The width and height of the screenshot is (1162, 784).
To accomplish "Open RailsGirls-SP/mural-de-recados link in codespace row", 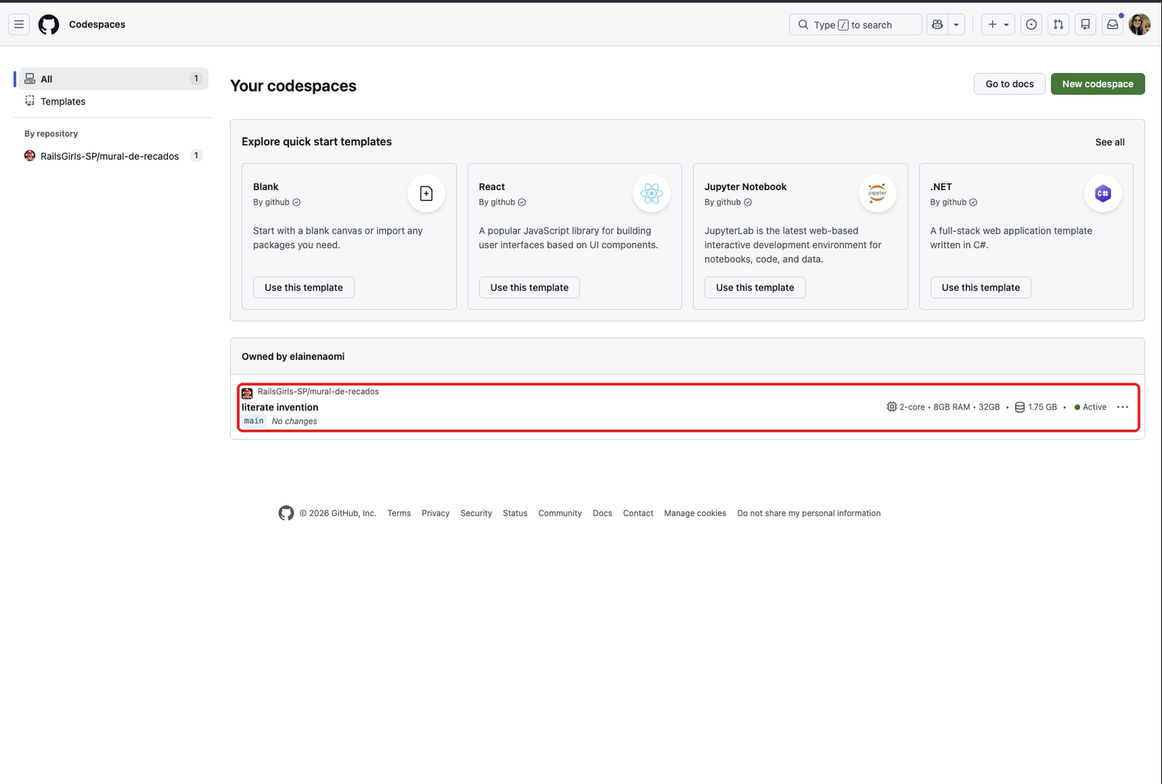I will coord(318,392).
